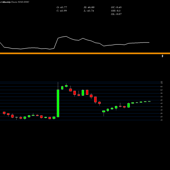Click the OC: 0.48 readout
This screenshot has width=170, height=170.
[116, 7]
